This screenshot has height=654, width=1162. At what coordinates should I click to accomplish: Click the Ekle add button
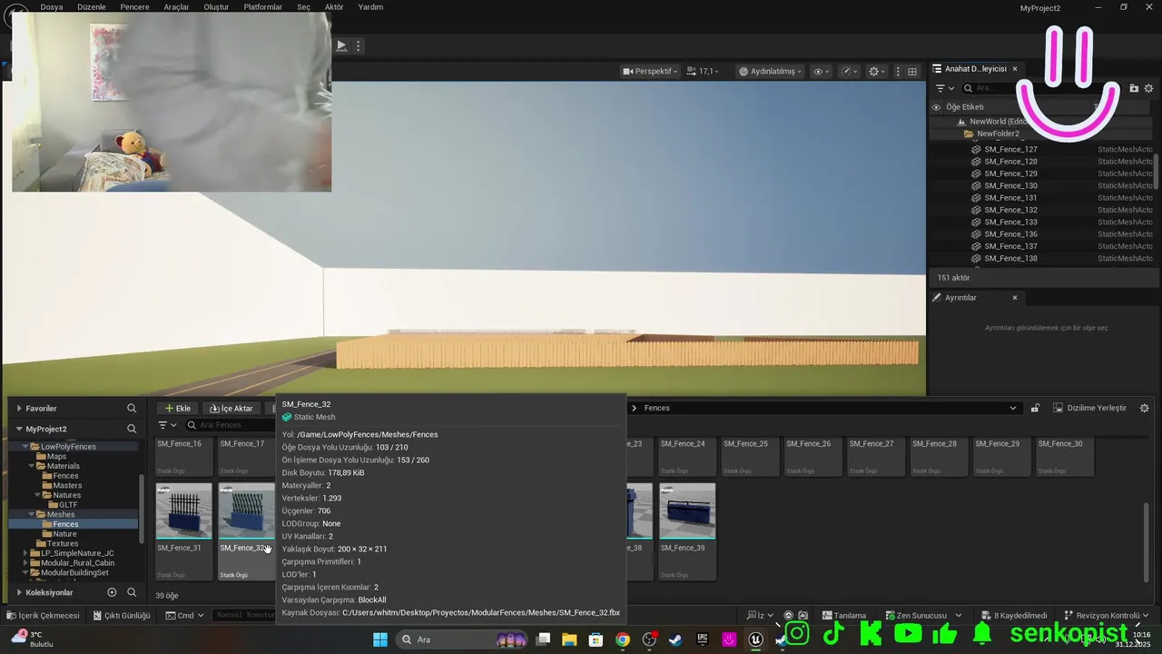pyautogui.click(x=178, y=409)
